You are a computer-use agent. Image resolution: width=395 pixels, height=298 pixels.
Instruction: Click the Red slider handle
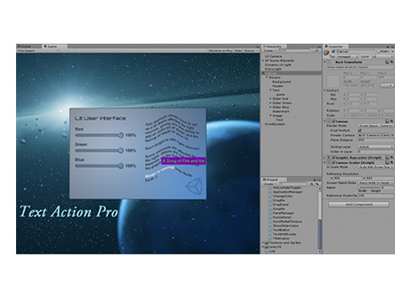coord(121,136)
